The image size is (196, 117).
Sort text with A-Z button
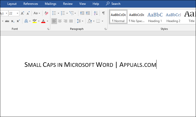click(x=96, y=13)
